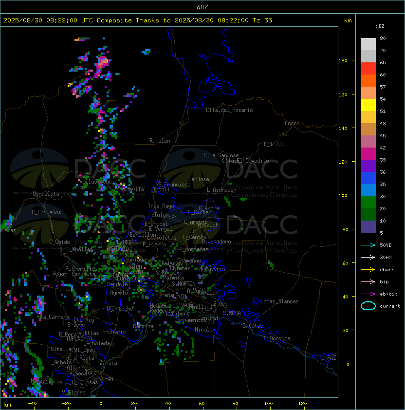This screenshot has width=405, height=410.
Task: Click the Composite Tracks timestamp header text
Action: coord(138,20)
